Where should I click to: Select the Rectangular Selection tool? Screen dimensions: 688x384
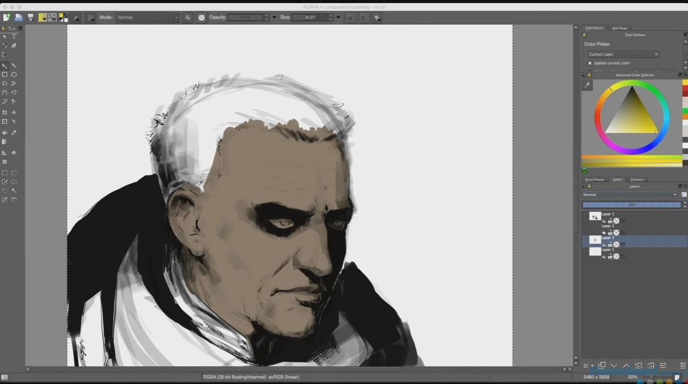(5, 173)
